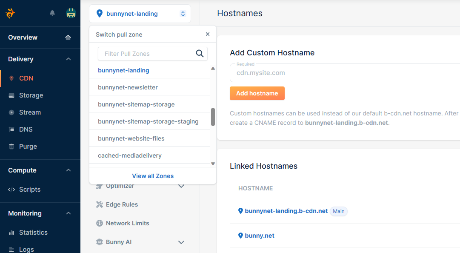Click the Main badge on hostname

pyautogui.click(x=339, y=211)
